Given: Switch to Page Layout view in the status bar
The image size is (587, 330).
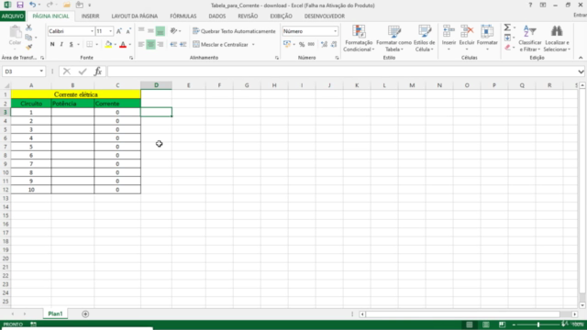Looking at the screenshot, I should point(485,324).
